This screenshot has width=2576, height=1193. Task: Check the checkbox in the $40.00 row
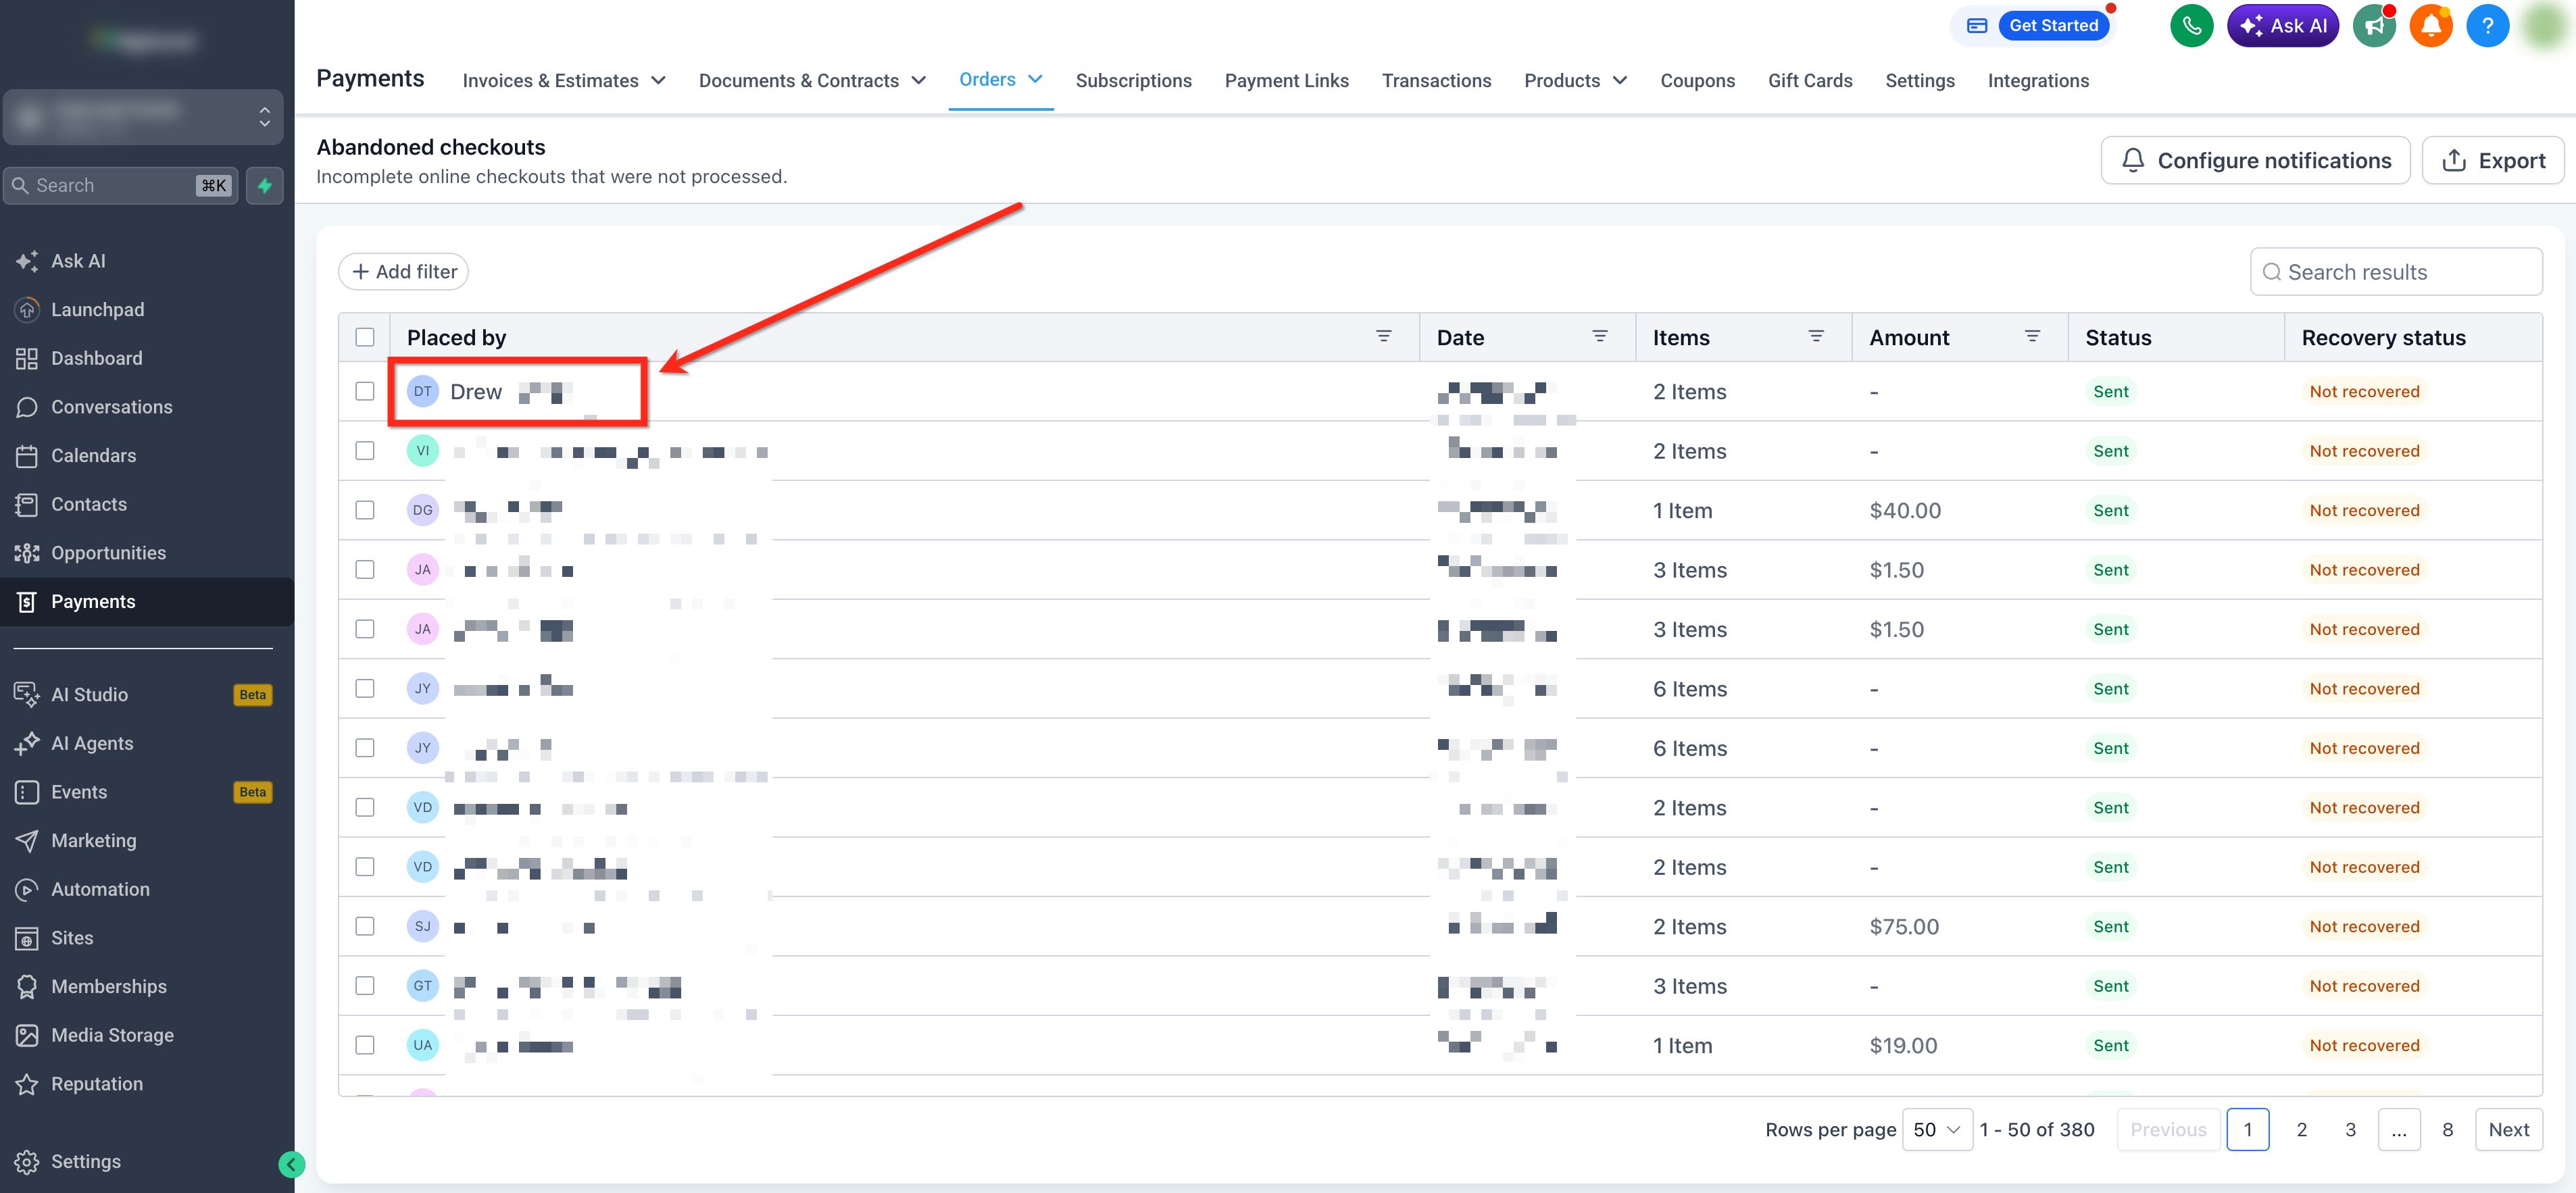click(x=365, y=510)
